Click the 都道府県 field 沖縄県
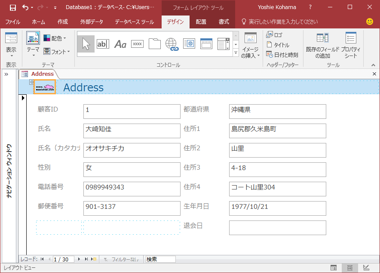Viewport: 380px width, 273px height. coord(278,112)
